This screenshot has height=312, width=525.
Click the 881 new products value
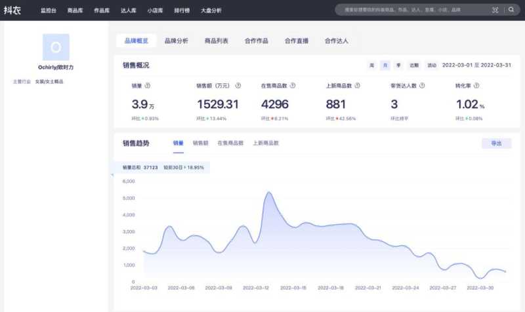(335, 104)
